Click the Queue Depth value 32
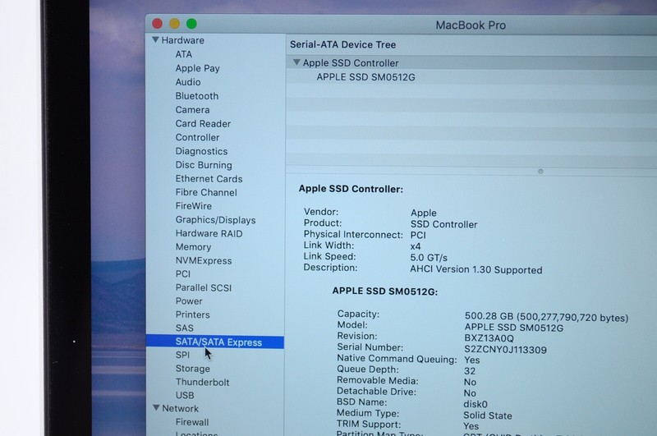Image resolution: width=657 pixels, height=436 pixels. (470, 371)
